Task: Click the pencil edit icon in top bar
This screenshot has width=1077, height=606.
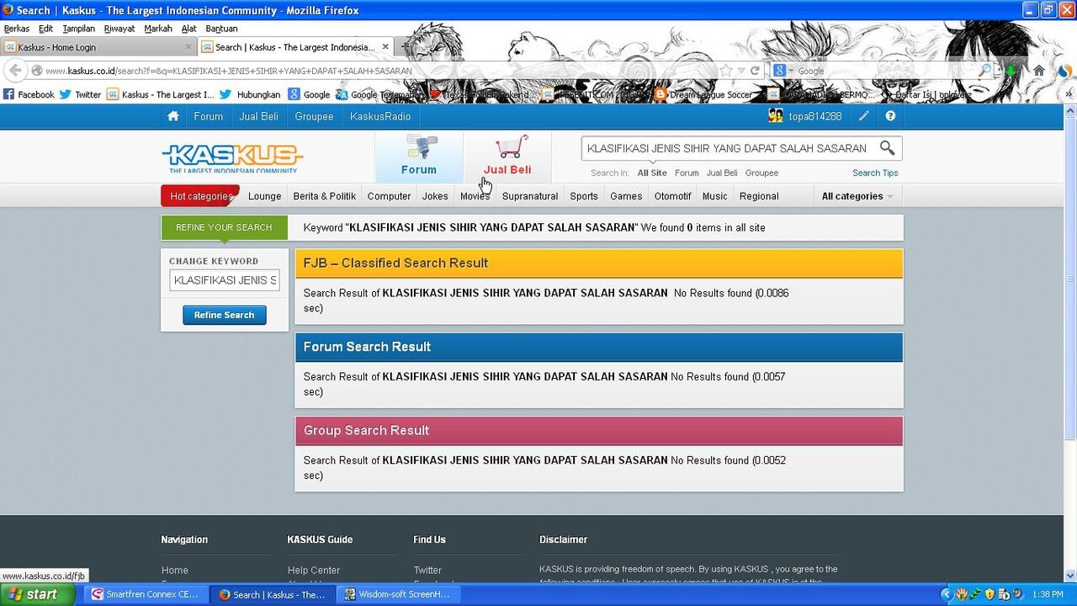Action: 863,116
